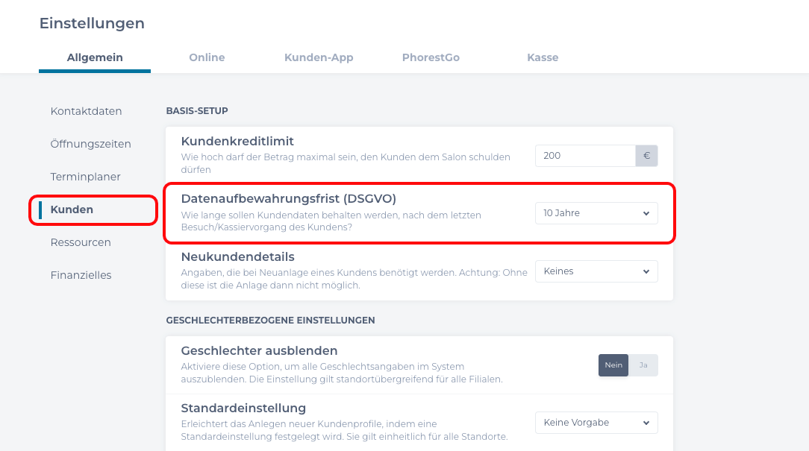
Task: Switch to the Online tab
Action: [x=207, y=57]
